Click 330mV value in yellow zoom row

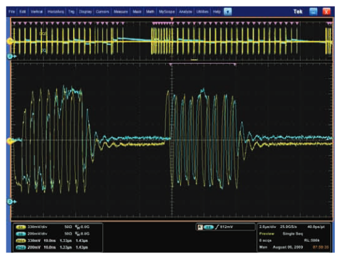[x=34, y=241]
